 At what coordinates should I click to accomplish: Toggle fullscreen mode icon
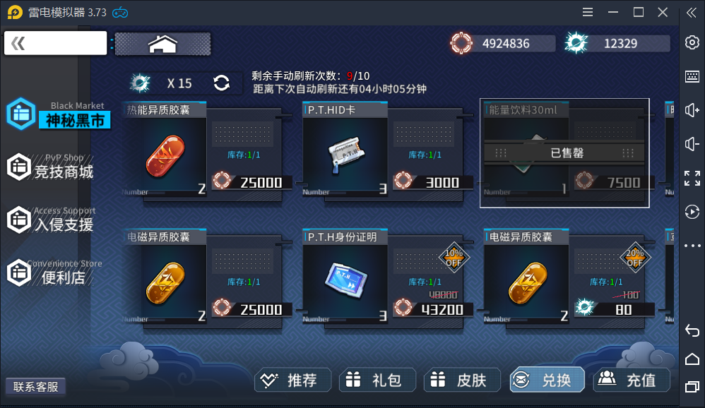692,178
